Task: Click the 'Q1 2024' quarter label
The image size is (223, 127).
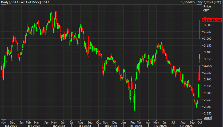Action: 136,126
